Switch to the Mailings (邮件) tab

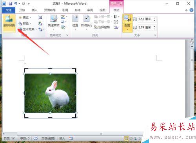[x=78, y=10]
